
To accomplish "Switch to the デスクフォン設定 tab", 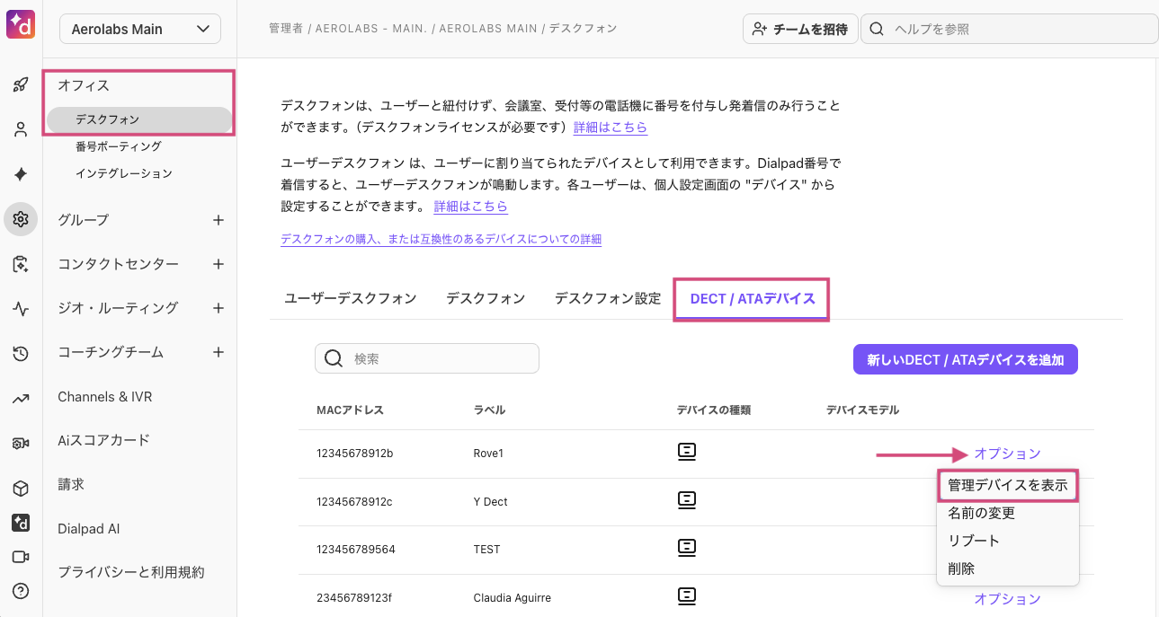I will click(x=607, y=298).
